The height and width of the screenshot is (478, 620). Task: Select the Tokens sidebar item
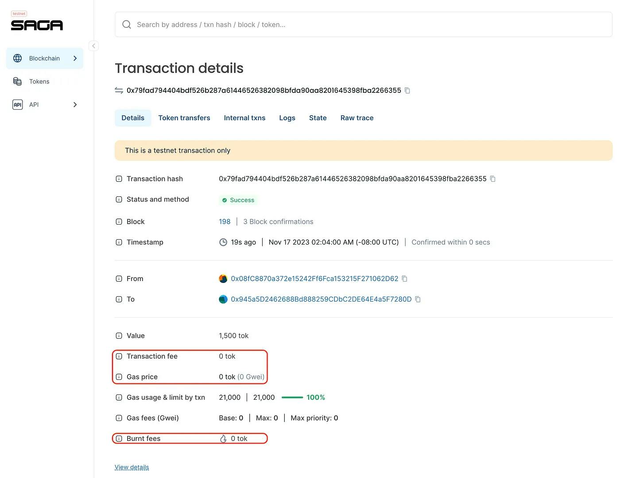(x=45, y=81)
